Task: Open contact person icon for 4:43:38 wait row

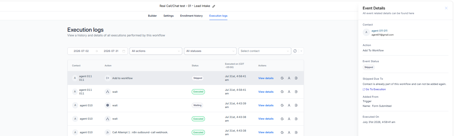Action: click(x=289, y=119)
